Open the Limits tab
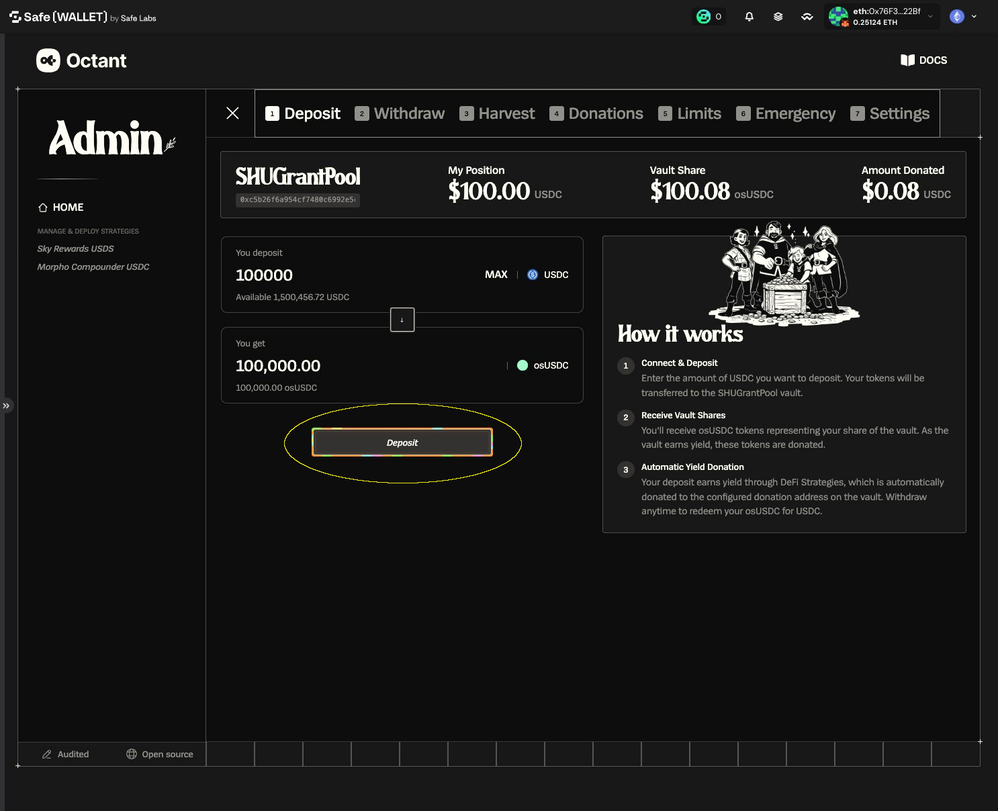Image resolution: width=998 pixels, height=811 pixels. pos(690,113)
